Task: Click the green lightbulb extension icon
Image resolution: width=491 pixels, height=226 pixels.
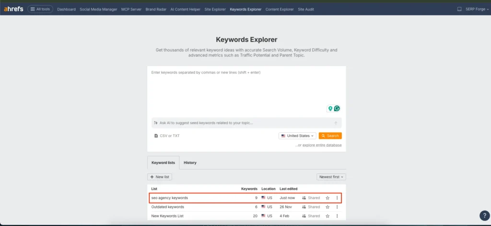Action: [330, 109]
